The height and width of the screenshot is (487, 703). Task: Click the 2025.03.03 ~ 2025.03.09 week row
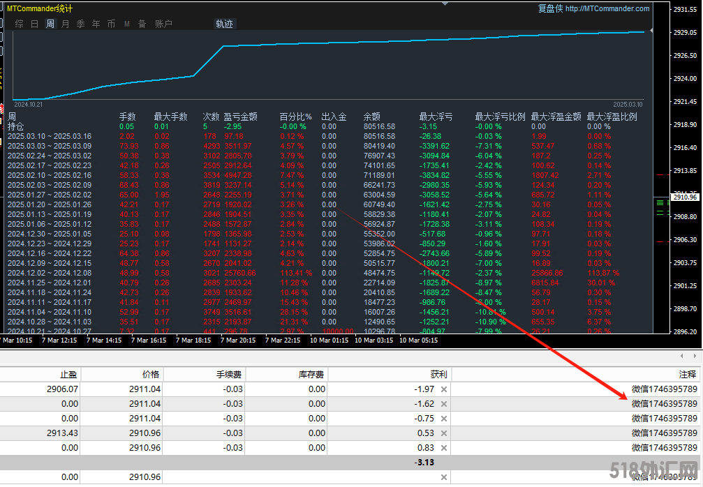click(x=49, y=146)
